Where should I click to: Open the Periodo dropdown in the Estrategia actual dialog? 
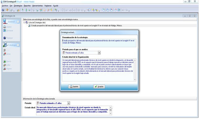(99, 53)
